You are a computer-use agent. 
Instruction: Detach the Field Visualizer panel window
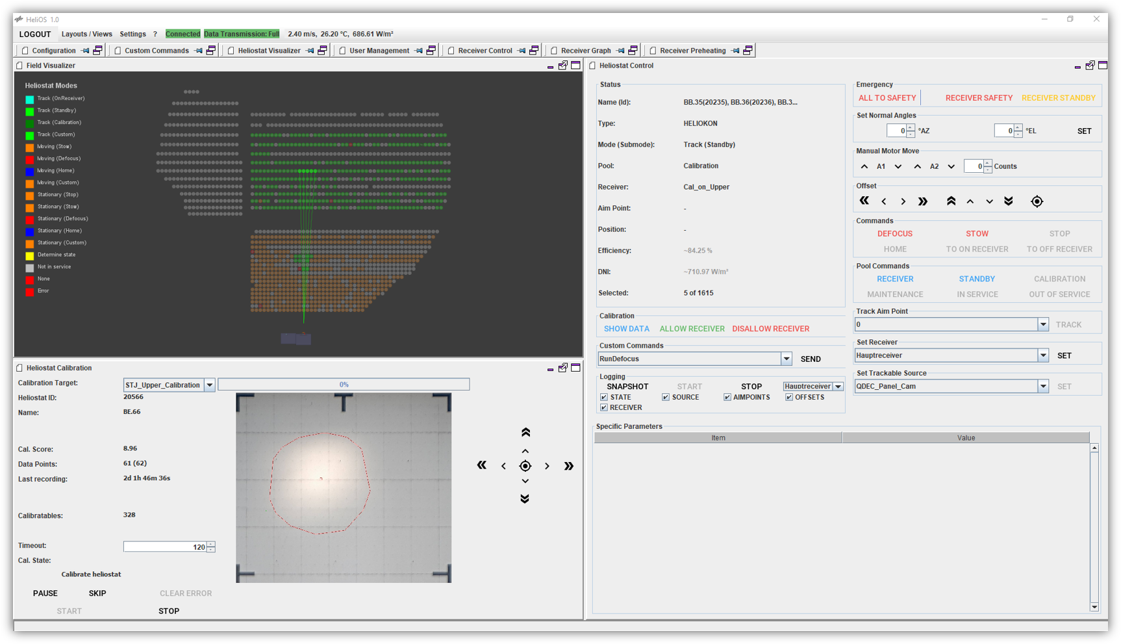[562, 66]
